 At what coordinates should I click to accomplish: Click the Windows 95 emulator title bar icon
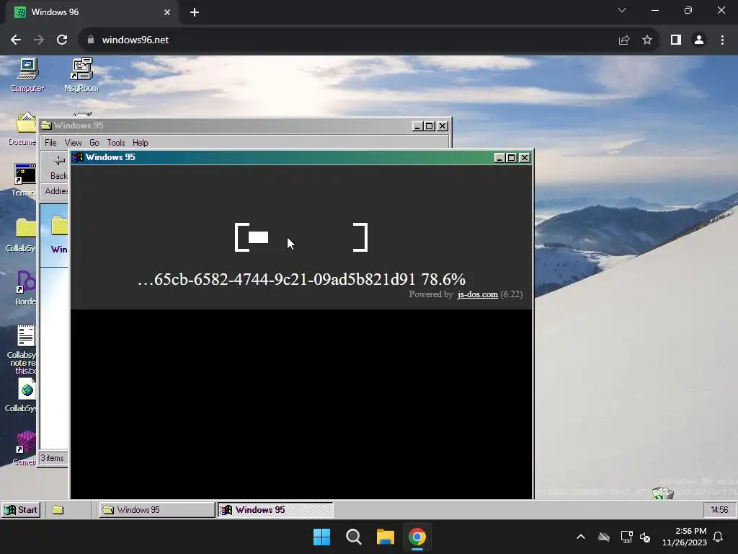coord(78,157)
